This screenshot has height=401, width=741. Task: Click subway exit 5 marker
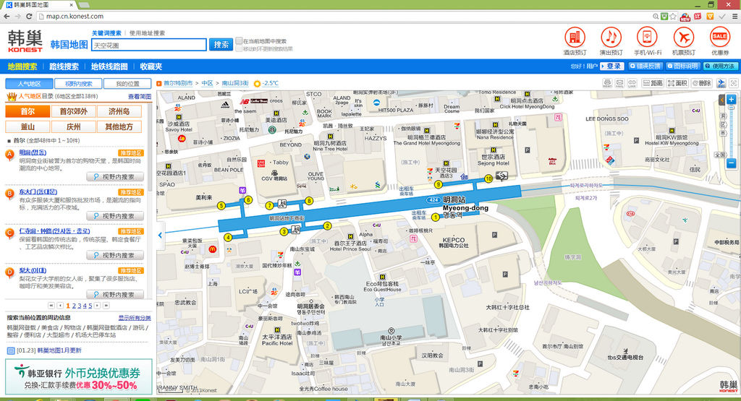[221, 206]
